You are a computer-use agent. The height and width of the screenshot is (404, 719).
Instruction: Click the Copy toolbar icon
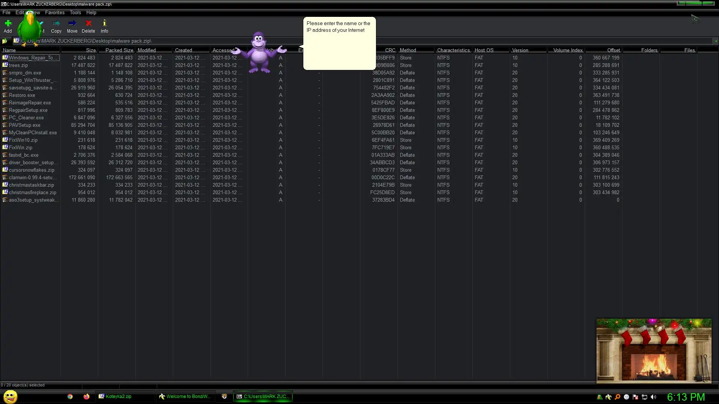tap(56, 26)
